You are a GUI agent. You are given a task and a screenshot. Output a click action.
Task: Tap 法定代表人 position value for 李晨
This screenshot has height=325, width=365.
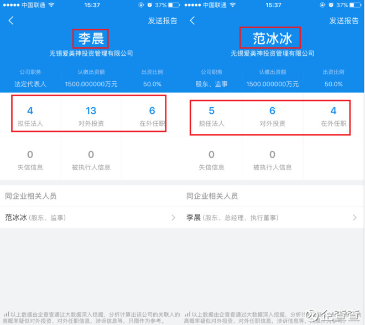[30, 84]
